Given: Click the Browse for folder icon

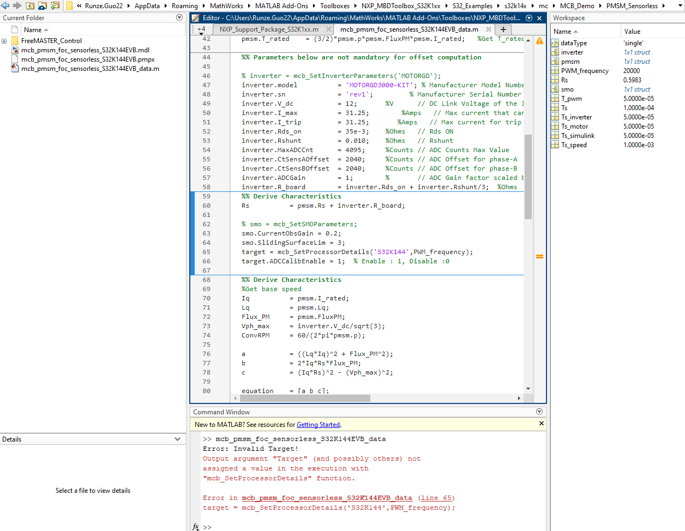Looking at the screenshot, I should pyautogui.click(x=55, y=5).
